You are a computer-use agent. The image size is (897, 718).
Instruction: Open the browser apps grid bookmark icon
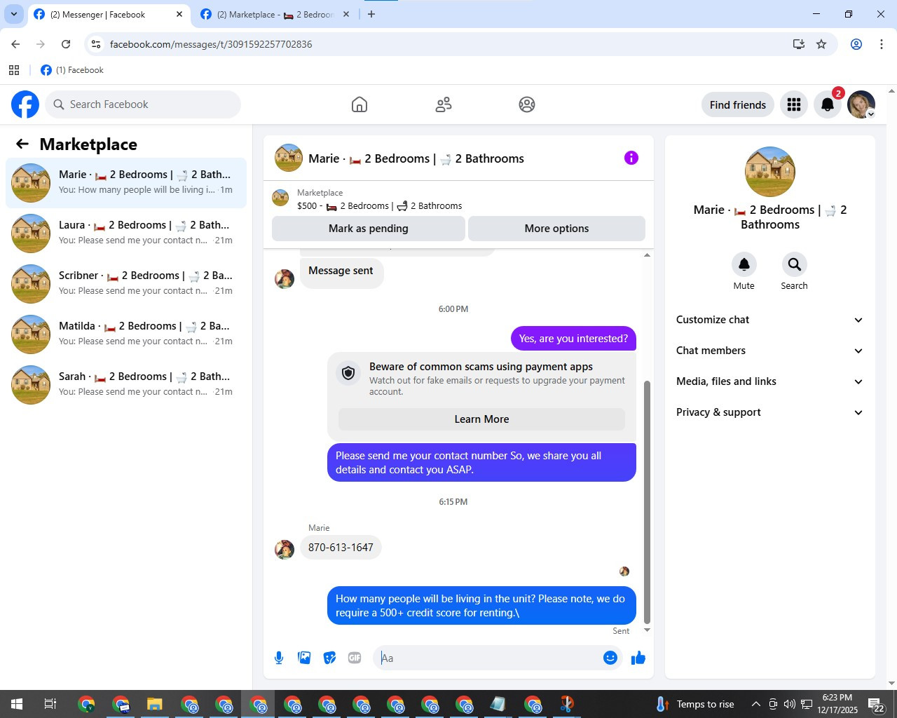click(x=14, y=70)
